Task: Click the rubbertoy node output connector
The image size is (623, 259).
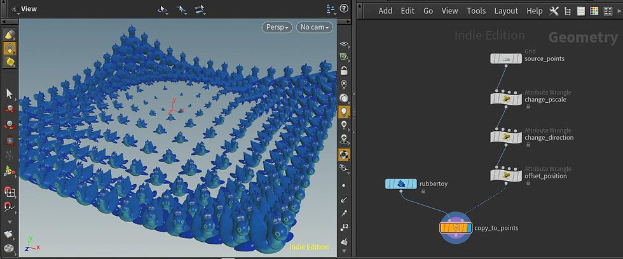Action: 401,191
